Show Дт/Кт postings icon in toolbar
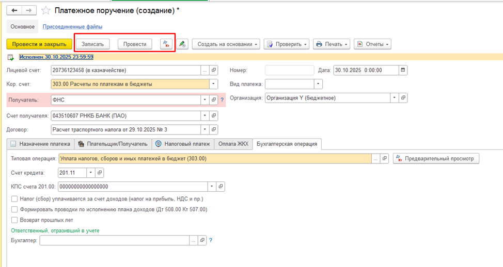The width and height of the screenshot is (503, 267). click(x=166, y=44)
